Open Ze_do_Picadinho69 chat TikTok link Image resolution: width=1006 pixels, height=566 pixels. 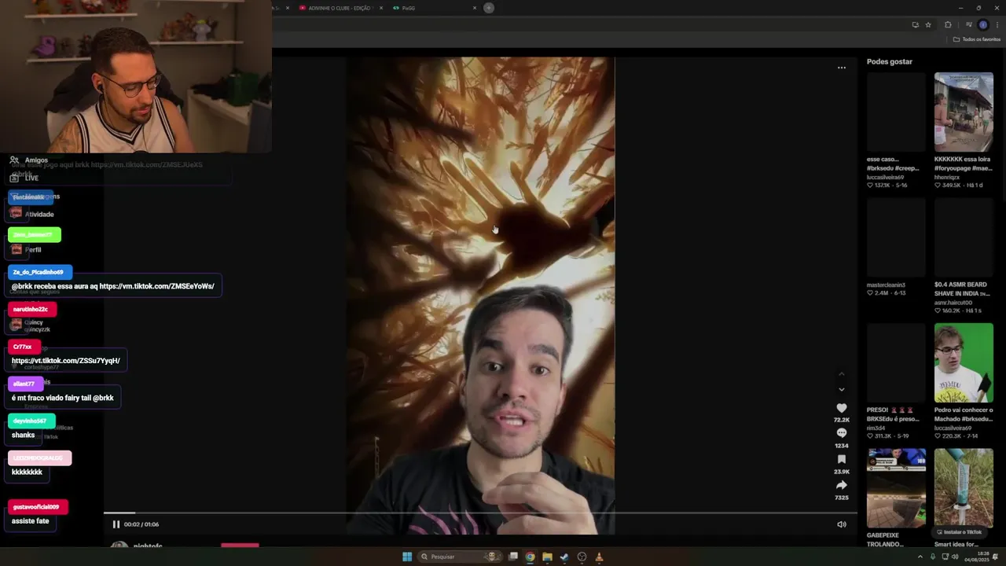[156, 286]
